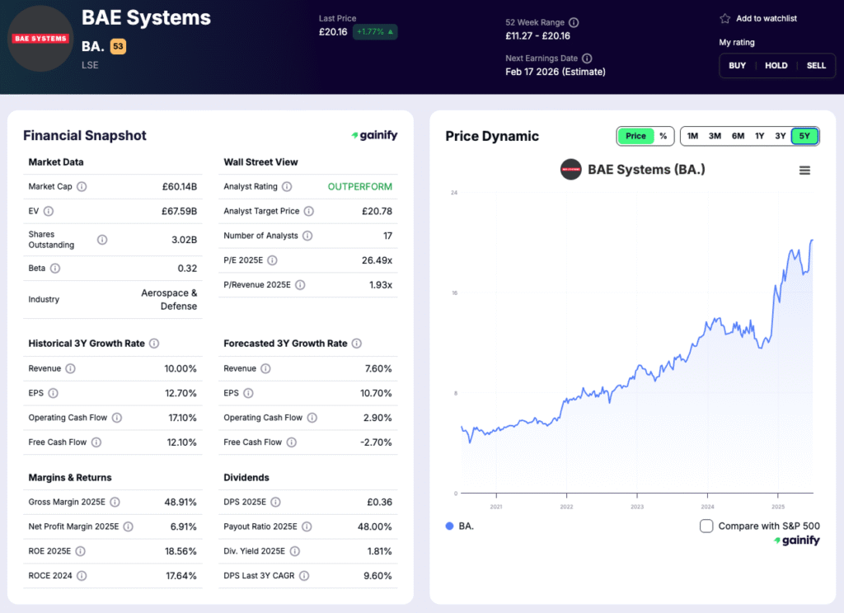Click the star icon to add to watchlist
The height and width of the screenshot is (613, 844).
725,18
